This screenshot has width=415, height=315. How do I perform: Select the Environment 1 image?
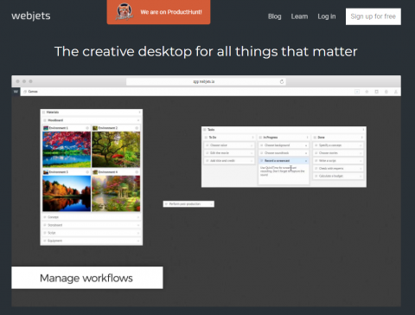pos(67,150)
